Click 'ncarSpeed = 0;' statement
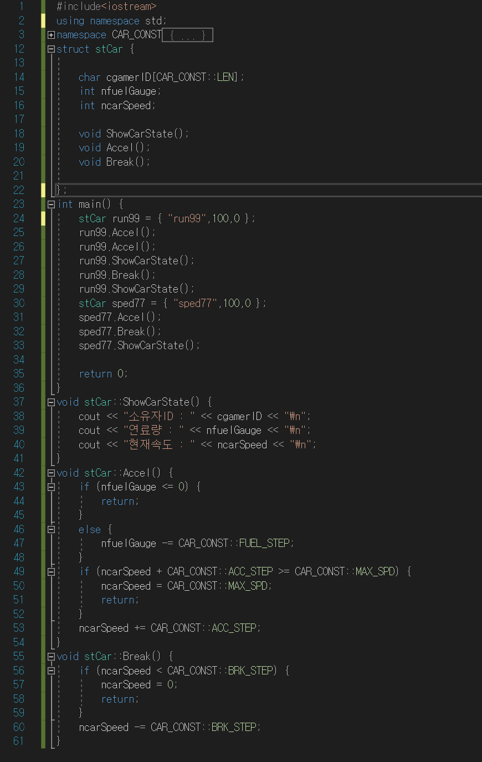The height and width of the screenshot is (762, 482). pyautogui.click(x=139, y=685)
